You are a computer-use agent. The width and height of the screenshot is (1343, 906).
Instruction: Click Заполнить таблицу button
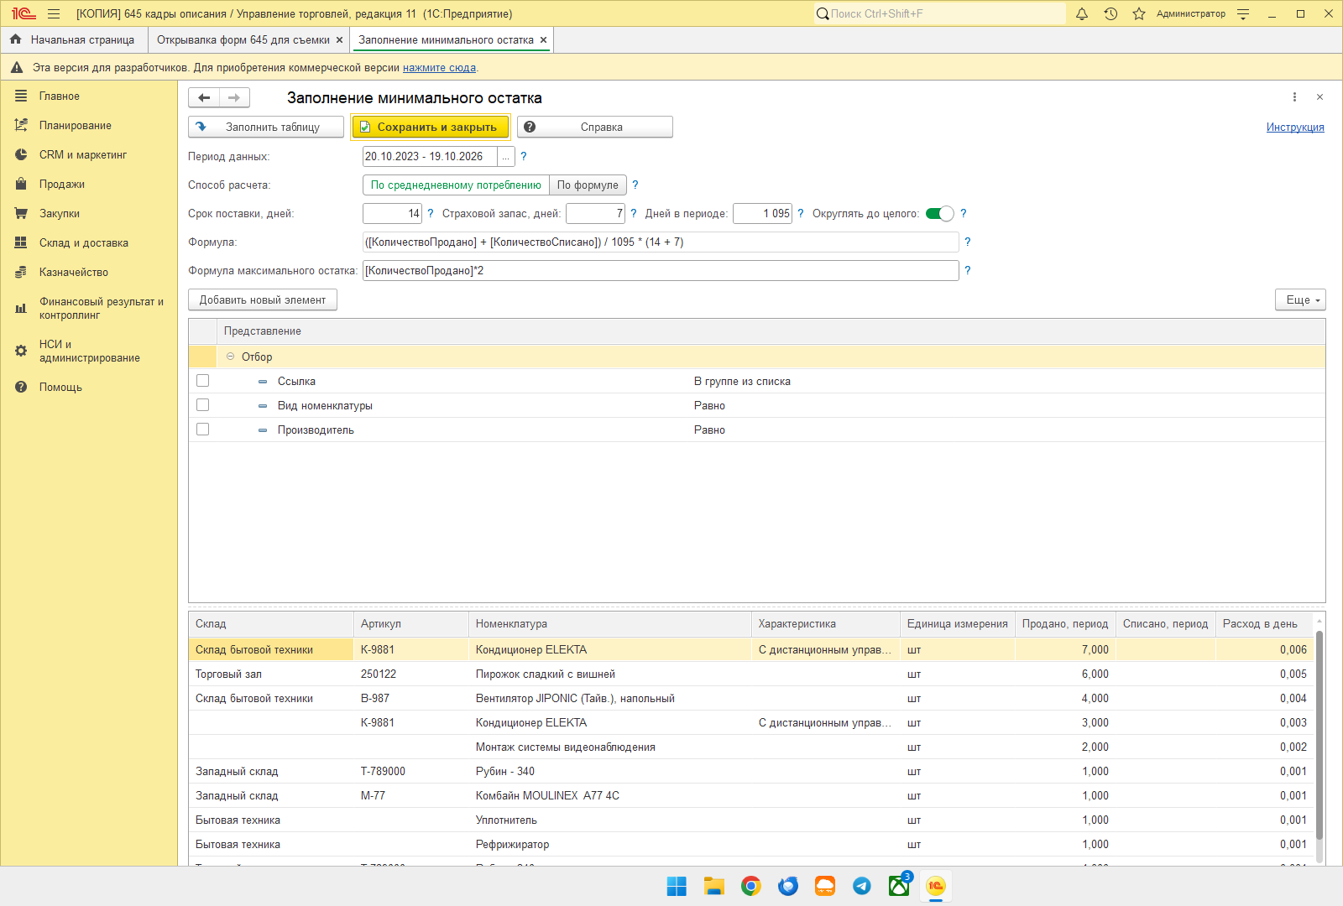[x=266, y=127]
